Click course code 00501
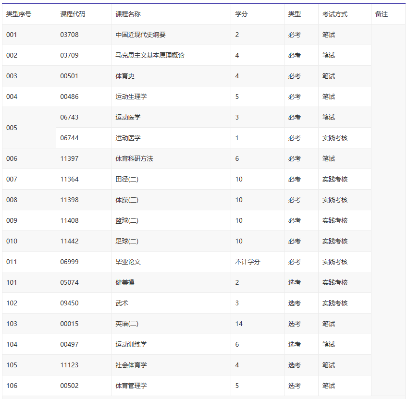 point(69,76)
